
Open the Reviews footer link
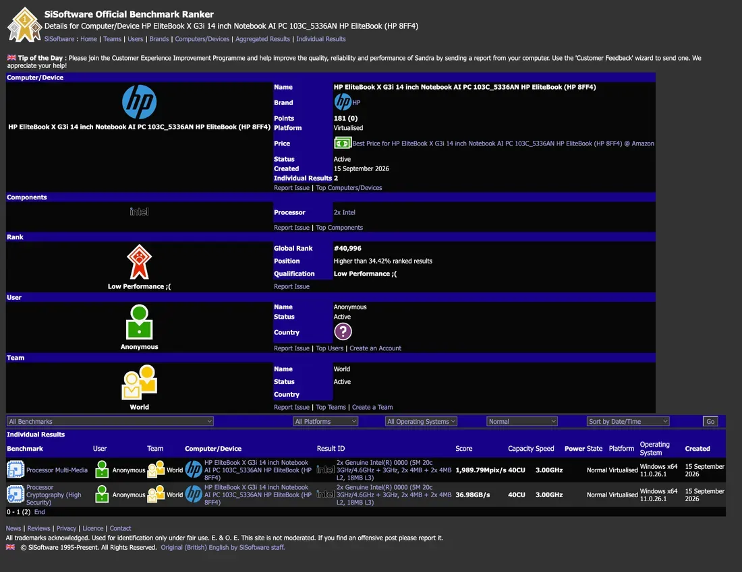pos(39,528)
